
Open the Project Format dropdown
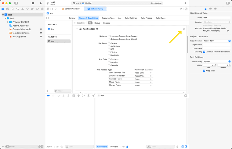(217, 41)
